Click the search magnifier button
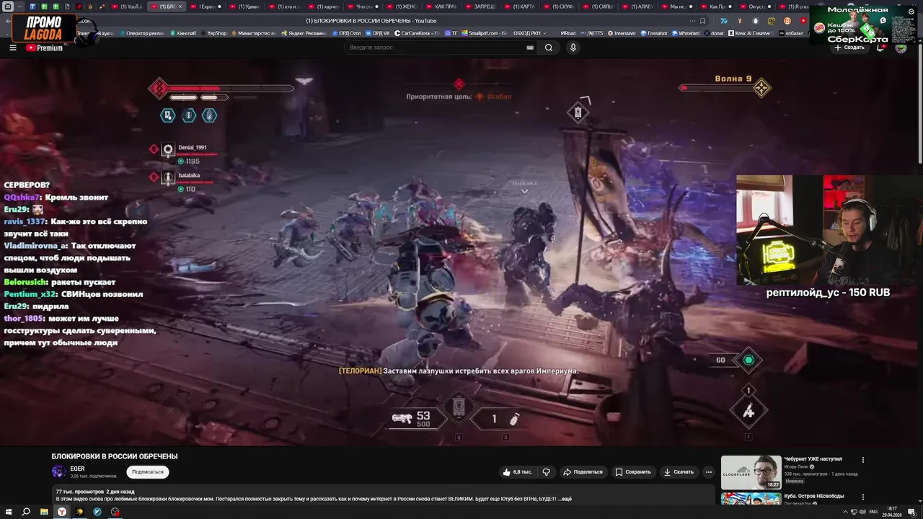 tap(549, 48)
